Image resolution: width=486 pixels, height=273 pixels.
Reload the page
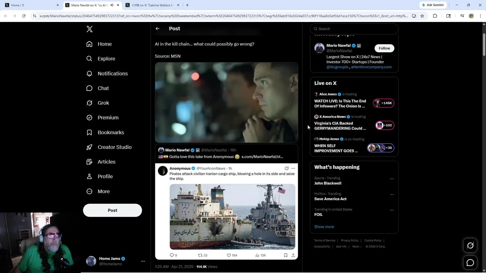click(24, 16)
